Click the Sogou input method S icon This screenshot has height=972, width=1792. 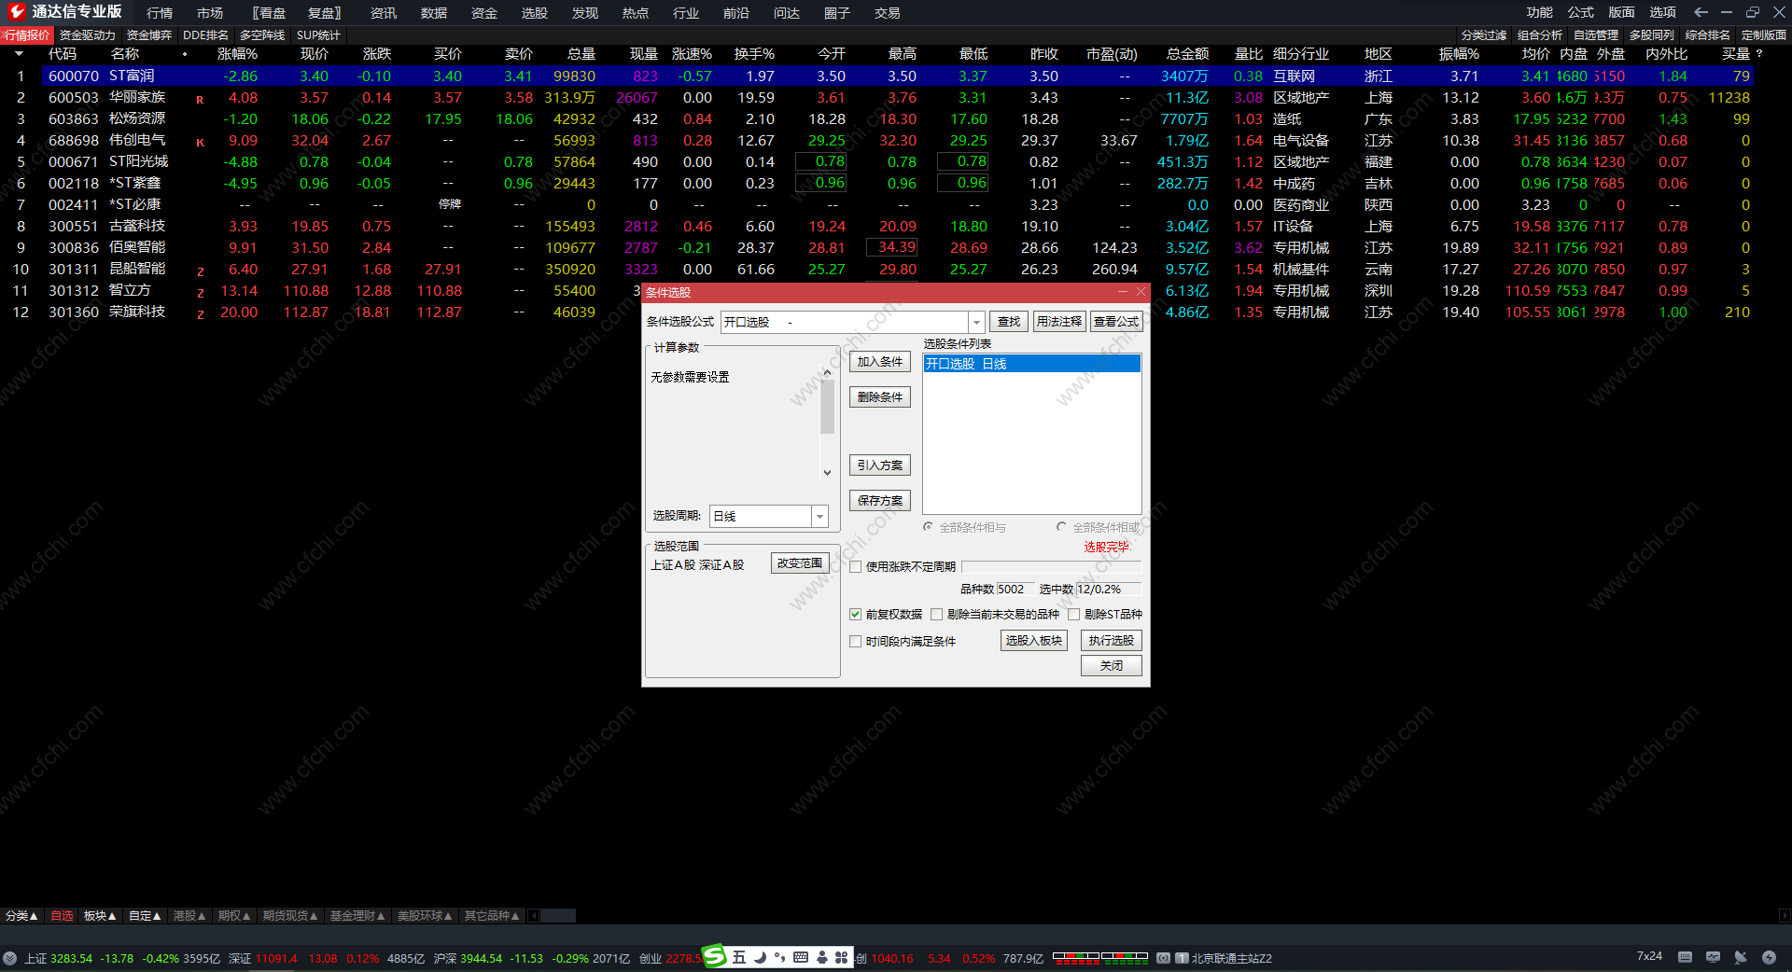pos(715,956)
